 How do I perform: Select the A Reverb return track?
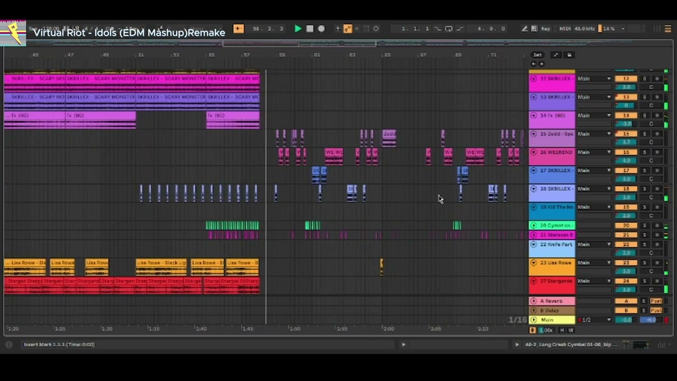[552, 301]
